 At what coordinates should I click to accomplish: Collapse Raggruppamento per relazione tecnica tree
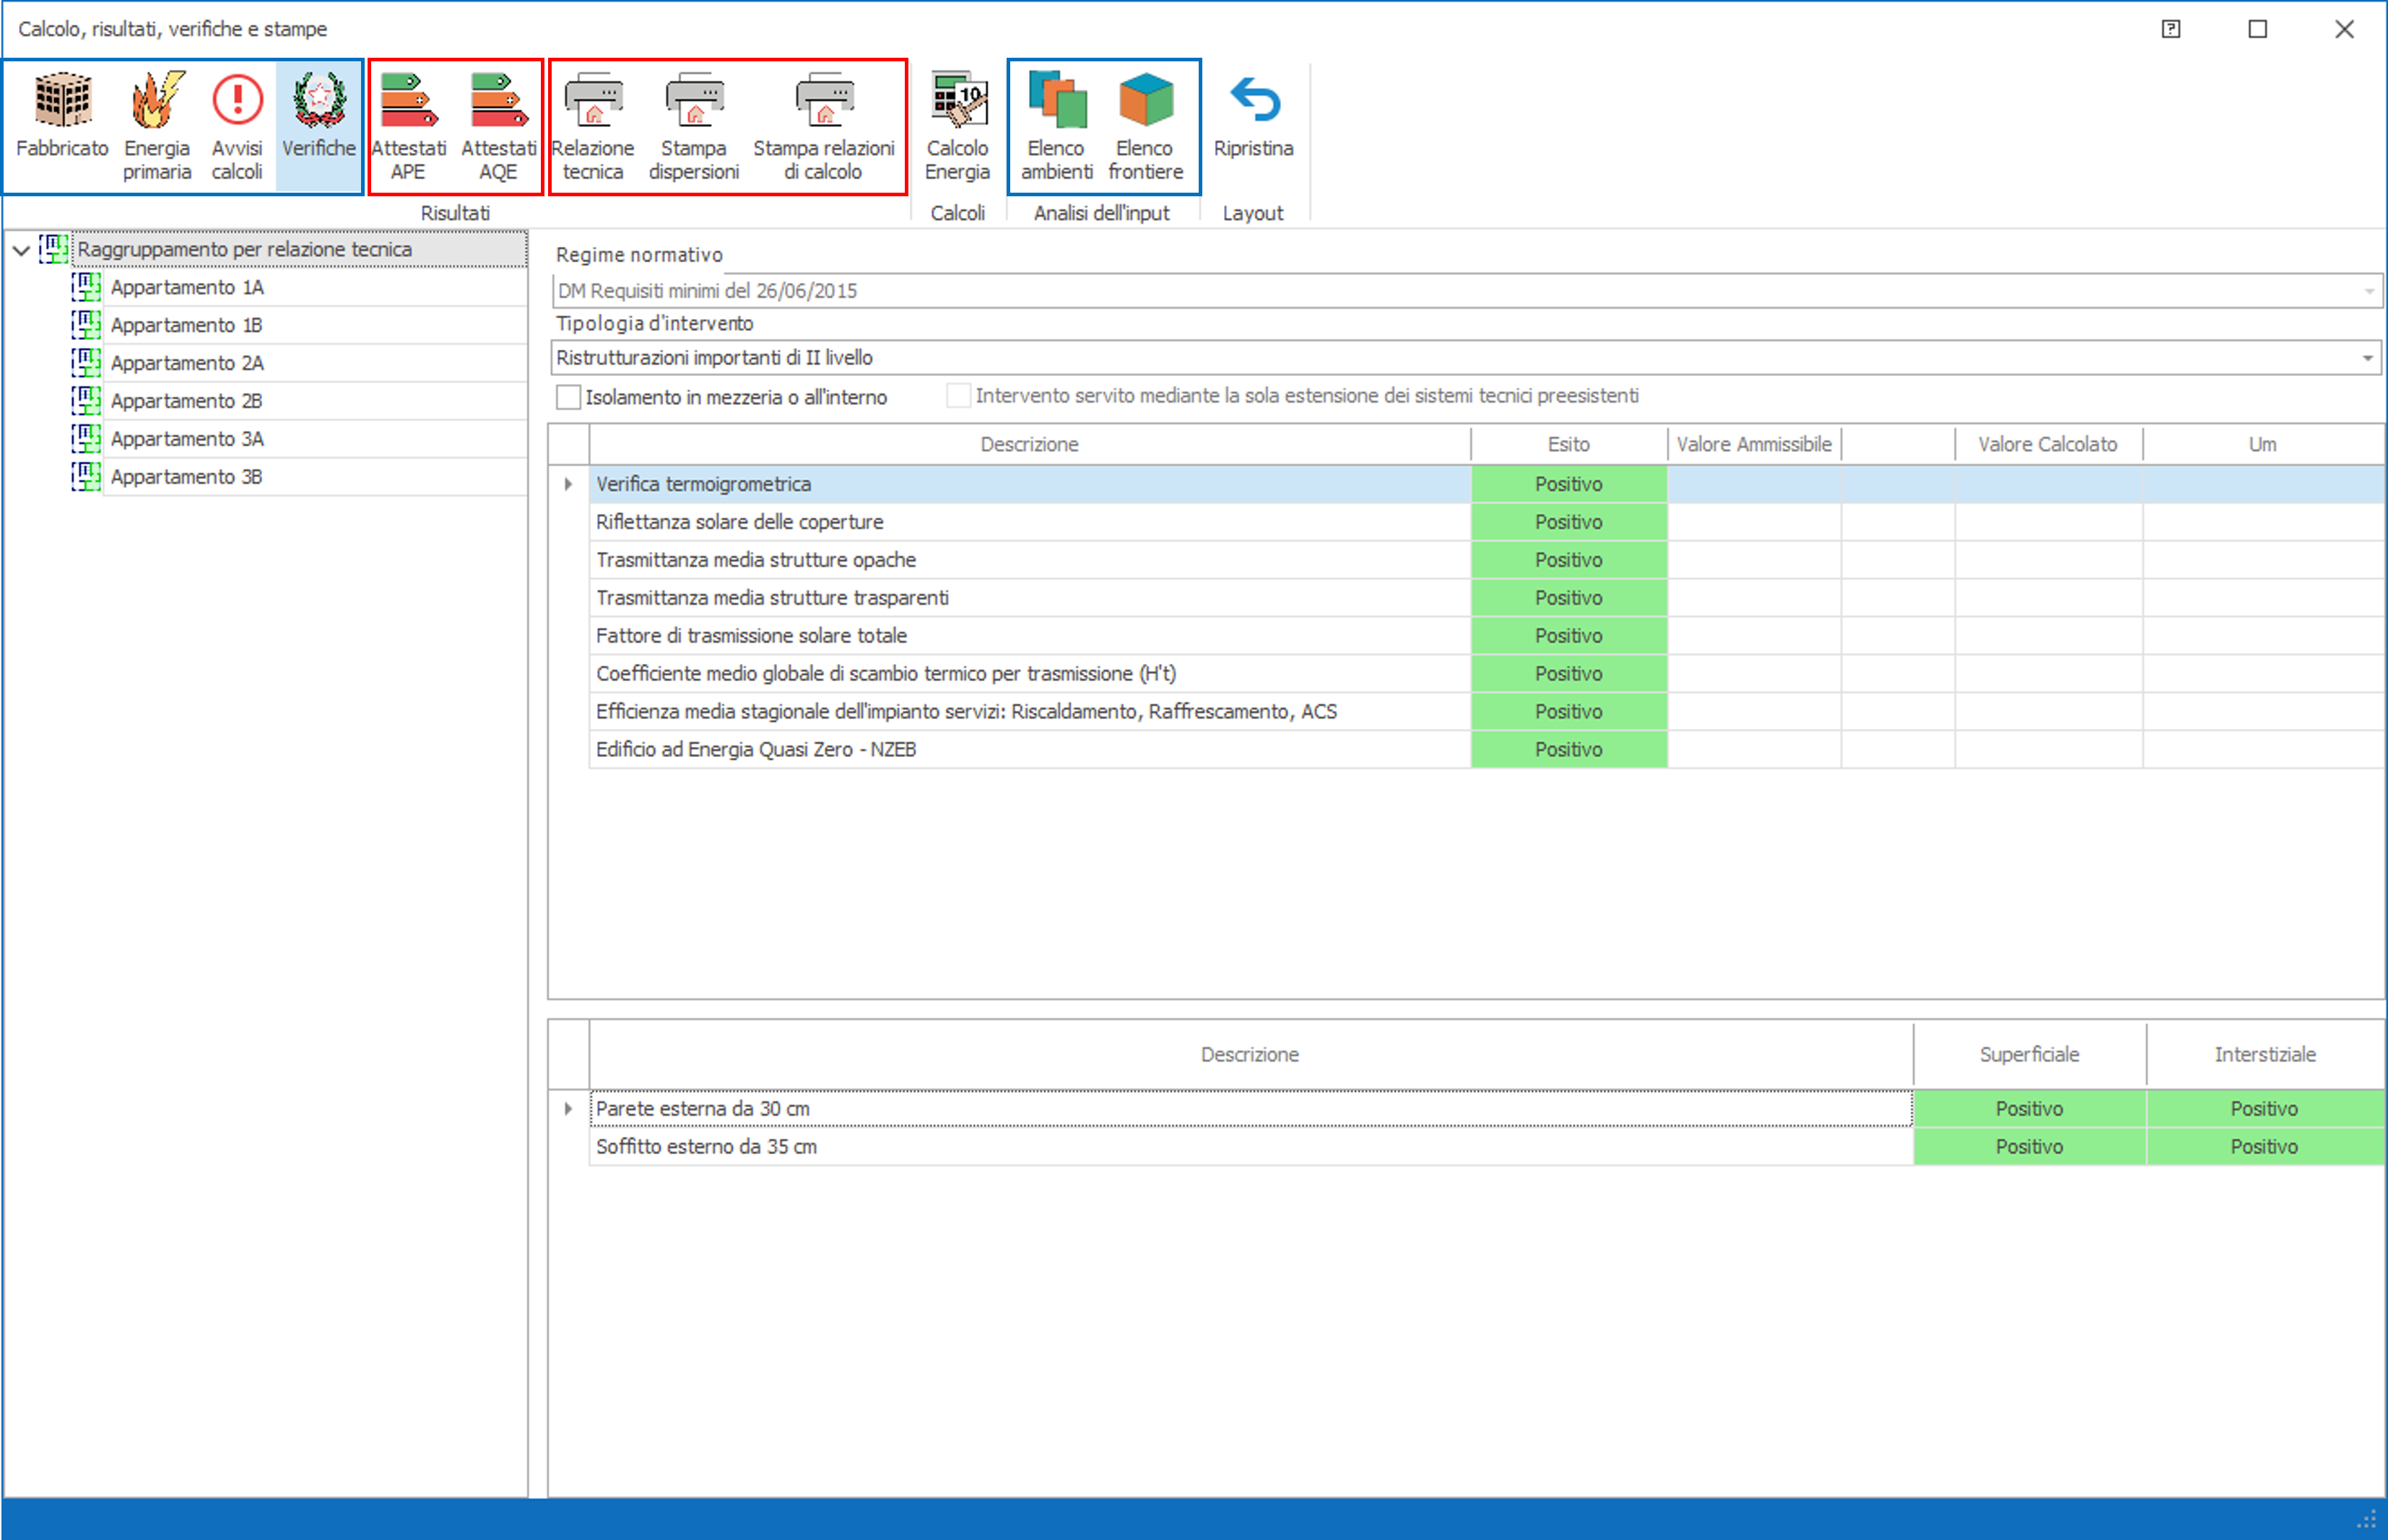pyautogui.click(x=21, y=250)
